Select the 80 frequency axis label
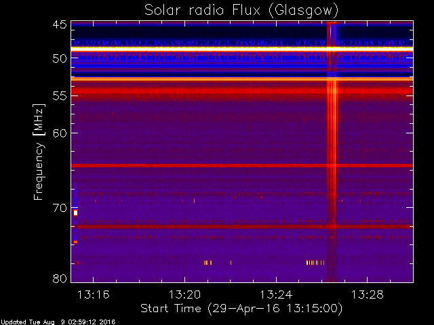 (60, 278)
